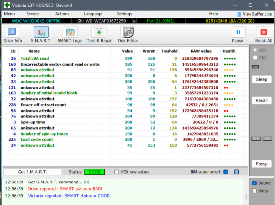
Task: Click the blue square next to IBM super smart
Action: tap(236, 172)
